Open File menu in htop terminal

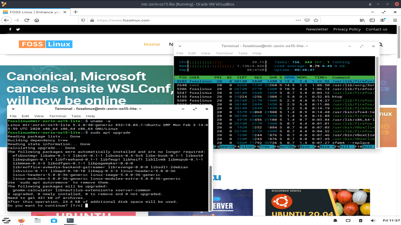pyautogui.click(x=180, y=53)
